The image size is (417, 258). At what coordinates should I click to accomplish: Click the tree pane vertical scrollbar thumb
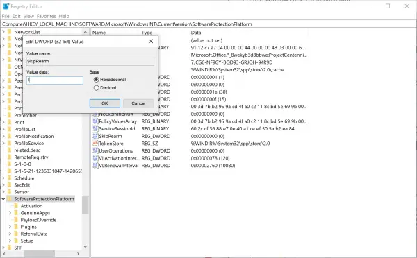[85, 205]
